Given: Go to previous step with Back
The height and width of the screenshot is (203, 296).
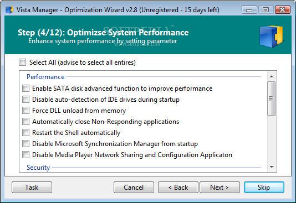Looking at the screenshot, I should tap(178, 188).
